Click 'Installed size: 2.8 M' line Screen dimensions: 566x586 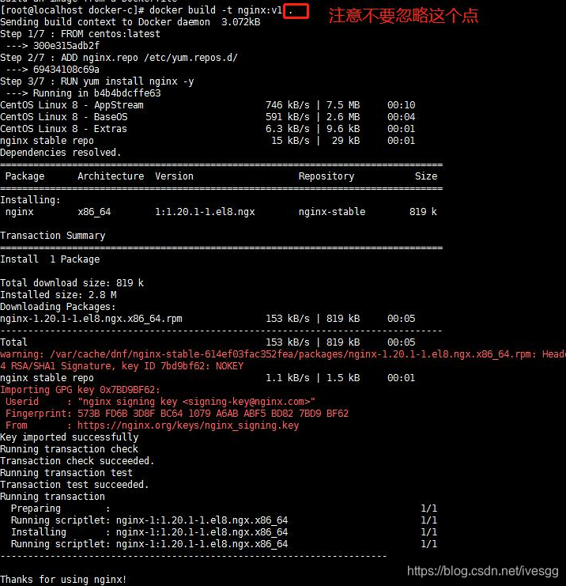[x=58, y=295]
